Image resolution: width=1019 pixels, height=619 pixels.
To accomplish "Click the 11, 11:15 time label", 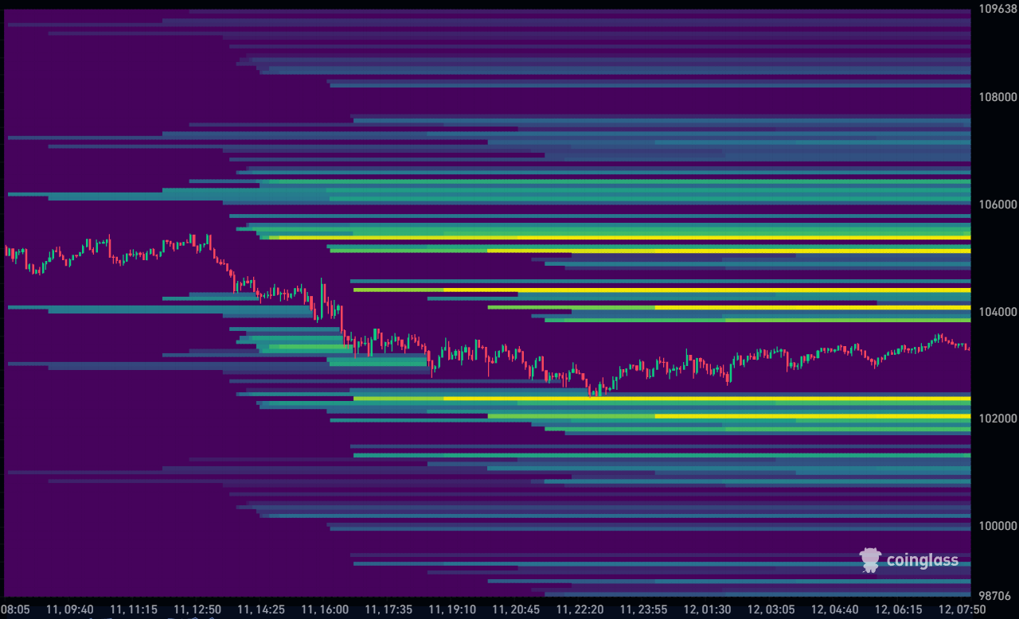I will click(x=134, y=609).
